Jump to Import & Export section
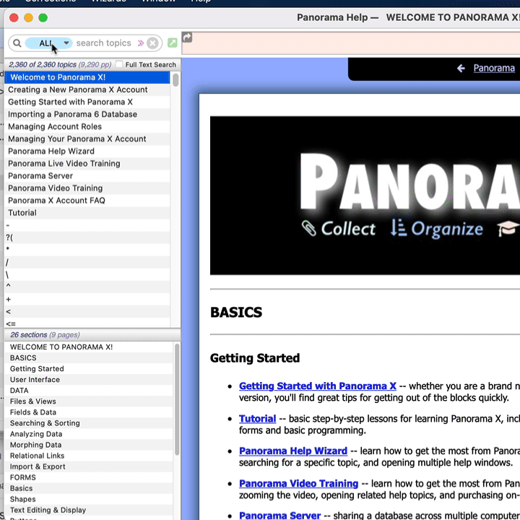The image size is (520, 520). (x=89, y=467)
